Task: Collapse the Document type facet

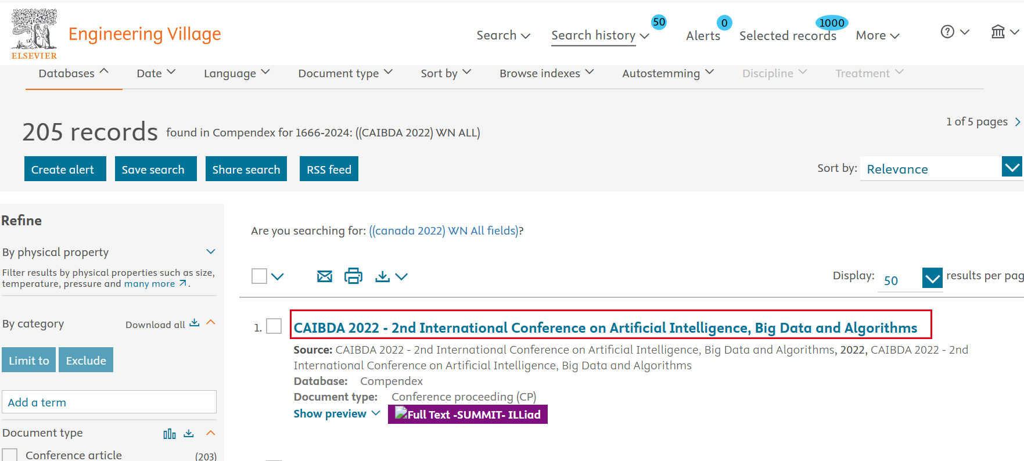Action: [x=211, y=433]
